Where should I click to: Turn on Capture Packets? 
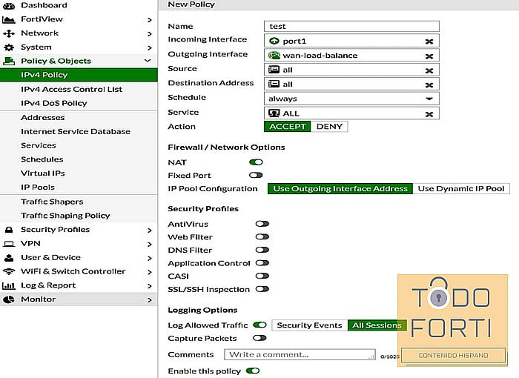259,338
